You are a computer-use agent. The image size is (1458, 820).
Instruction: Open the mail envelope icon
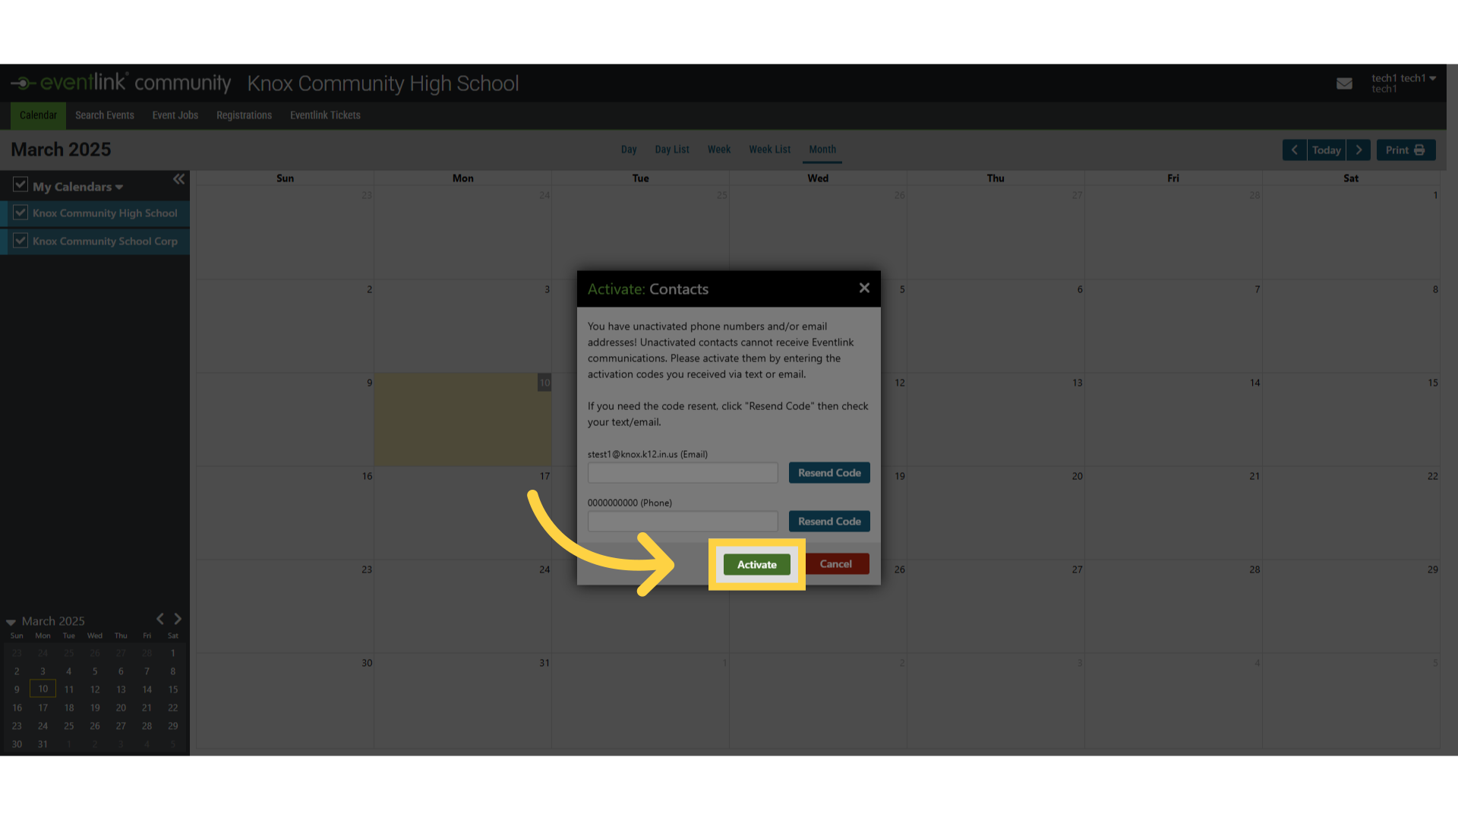(1344, 84)
